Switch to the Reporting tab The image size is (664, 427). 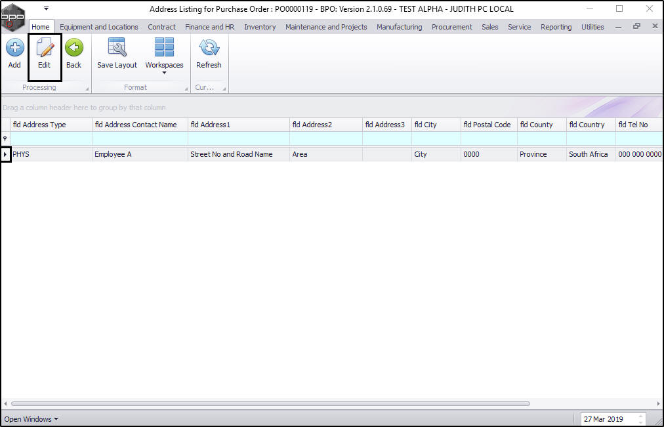point(556,27)
